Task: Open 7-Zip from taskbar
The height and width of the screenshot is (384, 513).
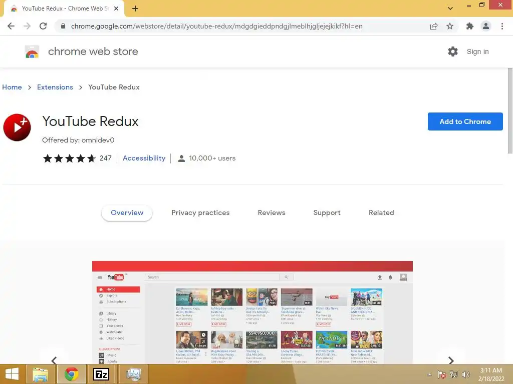Action: 101,374
